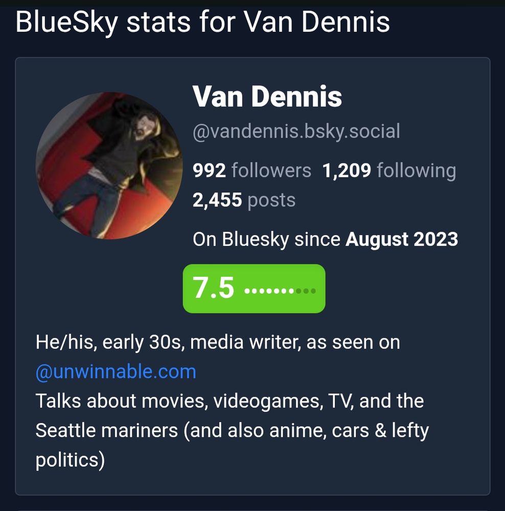Select the 2,455 posts count
The height and width of the screenshot is (511, 505).
click(217, 200)
